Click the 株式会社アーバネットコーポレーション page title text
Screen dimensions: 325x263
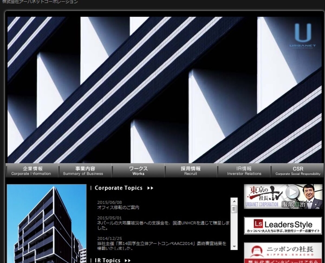pos(40,2)
